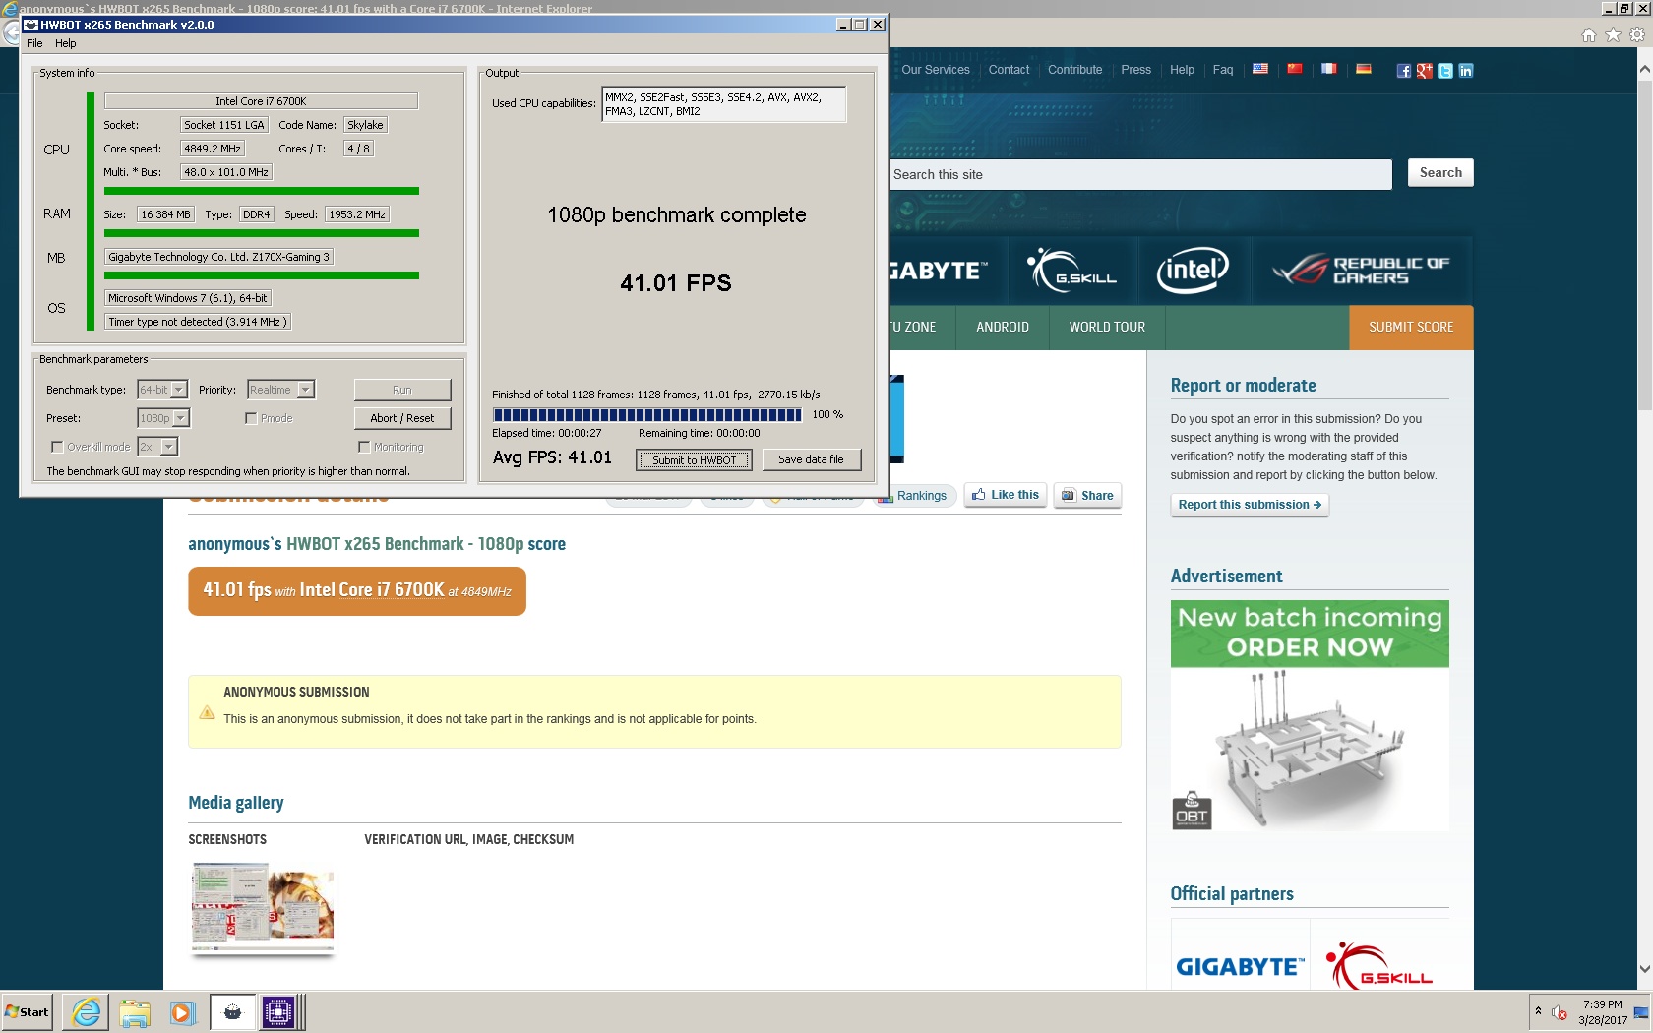Open the Contact link
1653x1033 pixels.
(1009, 70)
